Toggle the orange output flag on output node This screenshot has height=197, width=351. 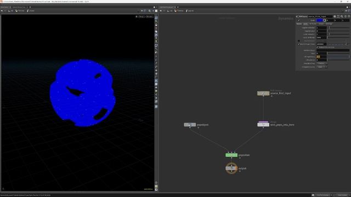[x=236, y=168]
